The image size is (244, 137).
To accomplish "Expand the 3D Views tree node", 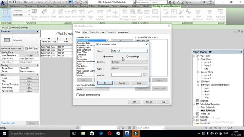I will (198, 81).
